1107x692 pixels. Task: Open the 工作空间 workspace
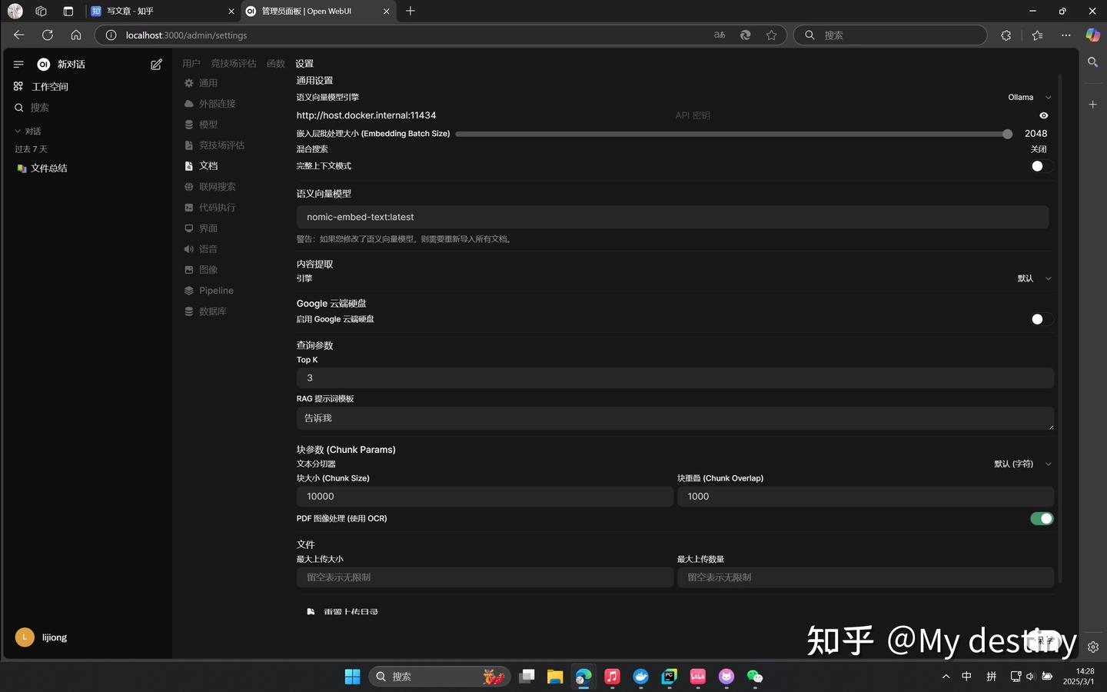coord(49,87)
